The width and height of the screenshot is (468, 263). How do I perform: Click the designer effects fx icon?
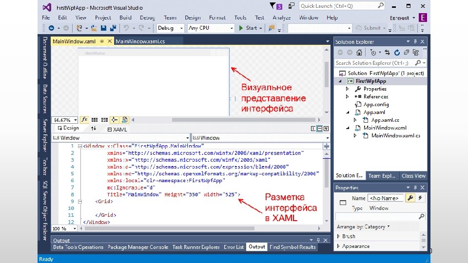pos(84,120)
